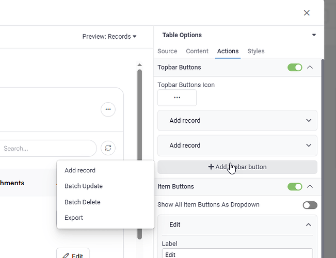This screenshot has width=336, height=258.
Task: Open the Topbar Buttons Icon picker
Action: tap(177, 98)
